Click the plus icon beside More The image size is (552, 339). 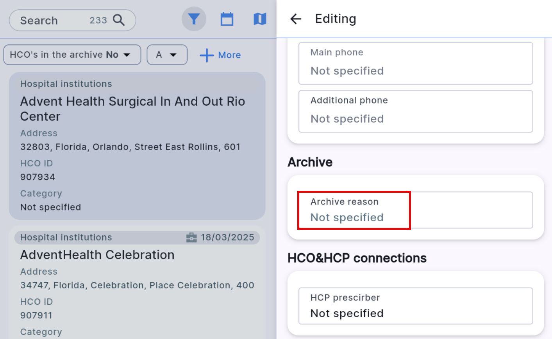(x=206, y=55)
